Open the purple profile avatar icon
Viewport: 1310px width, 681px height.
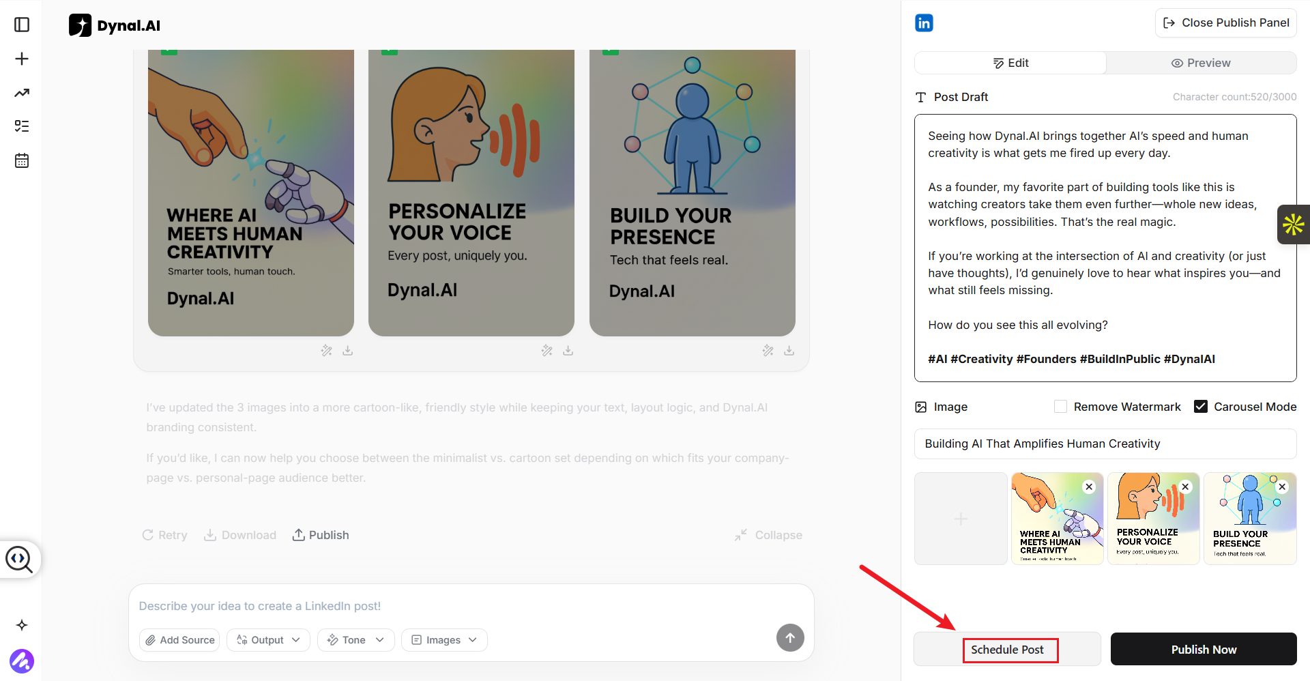click(22, 661)
